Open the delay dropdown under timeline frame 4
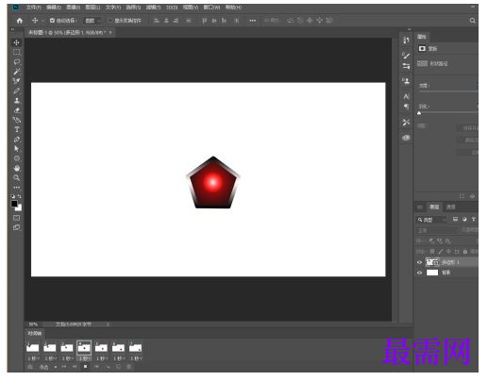The width and height of the screenshot is (488, 381). point(84,358)
